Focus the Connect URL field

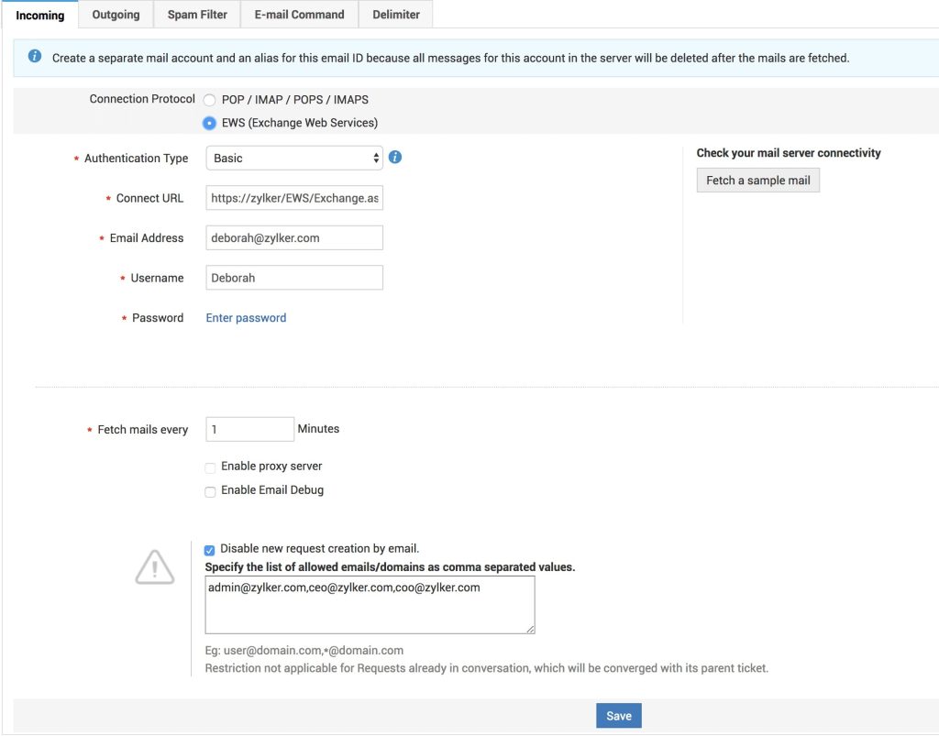(294, 198)
